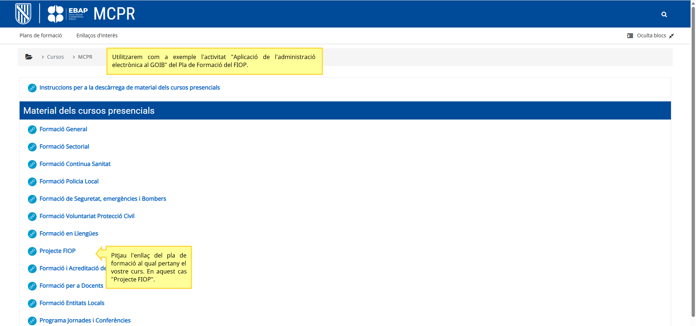This screenshot has width=696, height=326.
Task: Open the Formació Policia Local link
Action: coord(69,181)
